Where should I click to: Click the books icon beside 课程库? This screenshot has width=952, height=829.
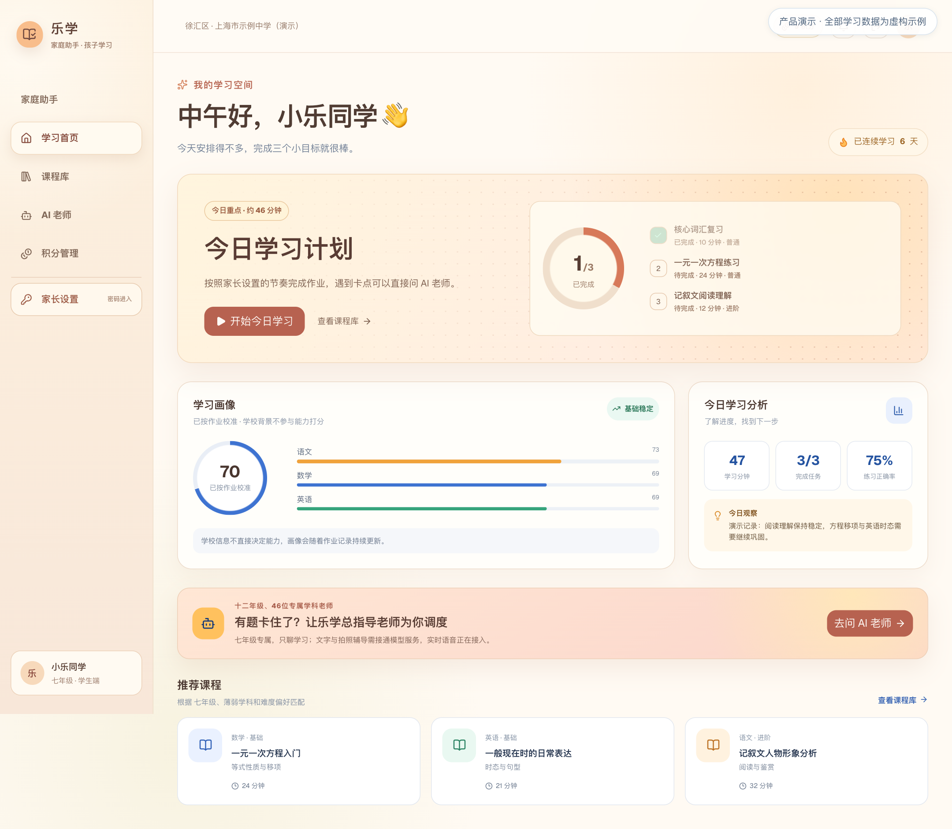point(26,176)
